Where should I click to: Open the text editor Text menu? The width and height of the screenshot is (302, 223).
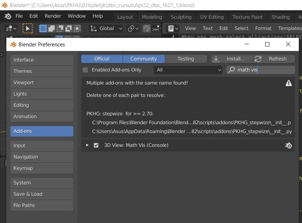(x=208, y=28)
